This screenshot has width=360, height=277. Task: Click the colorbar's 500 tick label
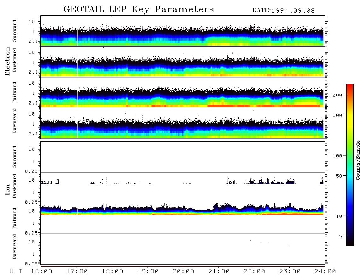click(x=337, y=115)
